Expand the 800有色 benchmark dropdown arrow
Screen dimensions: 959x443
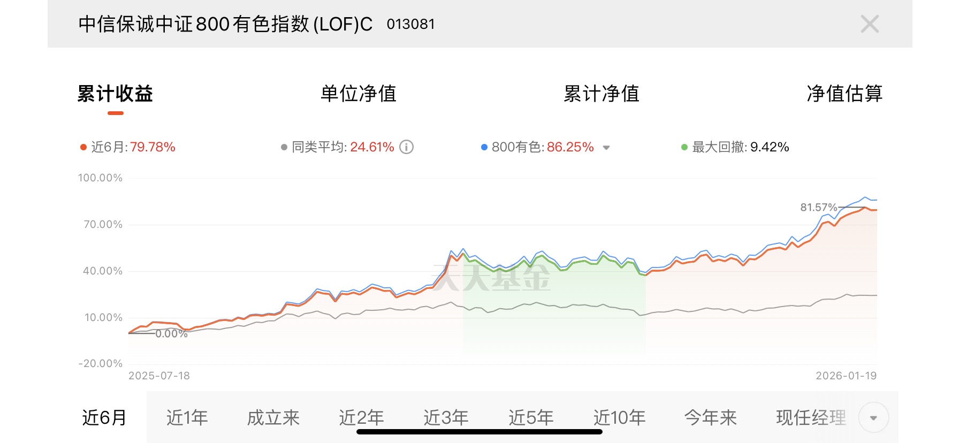pyautogui.click(x=606, y=148)
